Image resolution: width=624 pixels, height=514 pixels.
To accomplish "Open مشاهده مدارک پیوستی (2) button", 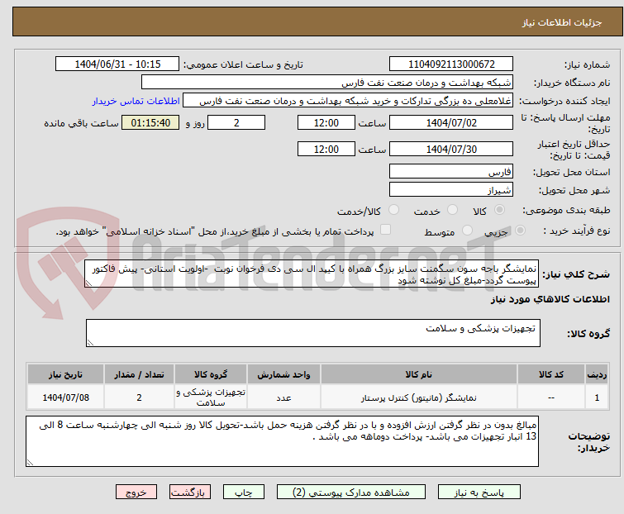I will tap(351, 493).
